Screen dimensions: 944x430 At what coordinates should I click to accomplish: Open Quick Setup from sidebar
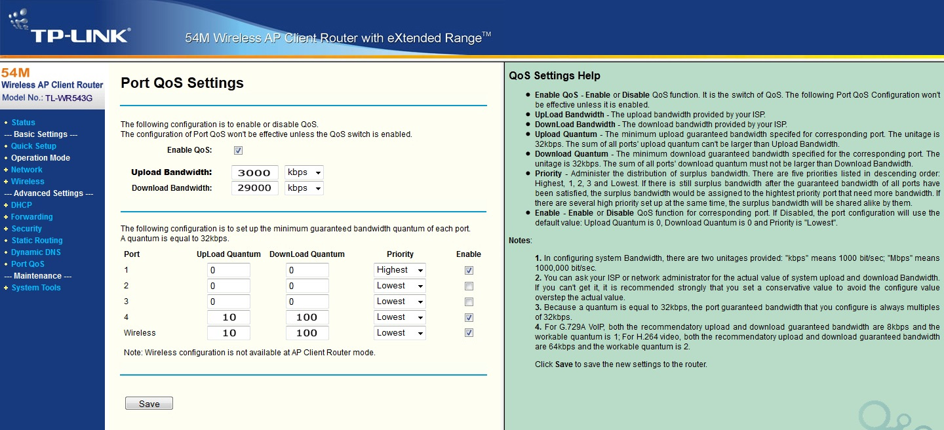(33, 146)
